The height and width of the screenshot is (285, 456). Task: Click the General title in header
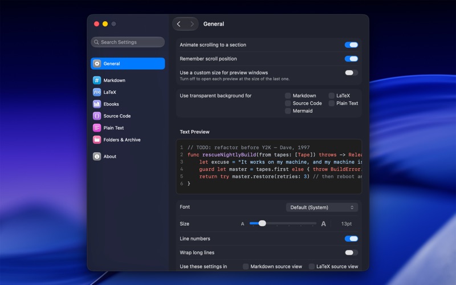click(213, 24)
